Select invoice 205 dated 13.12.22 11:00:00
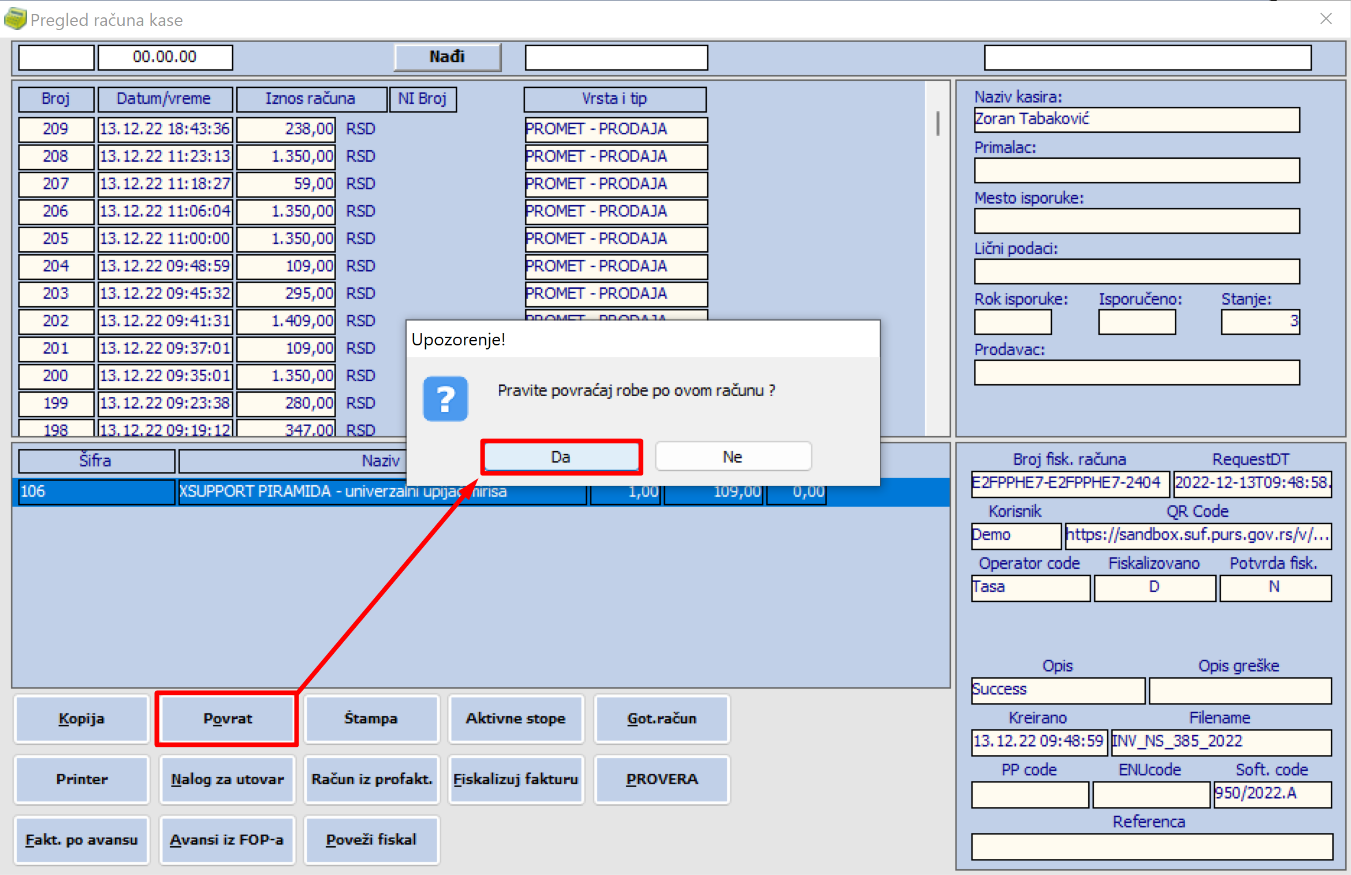 (165, 239)
